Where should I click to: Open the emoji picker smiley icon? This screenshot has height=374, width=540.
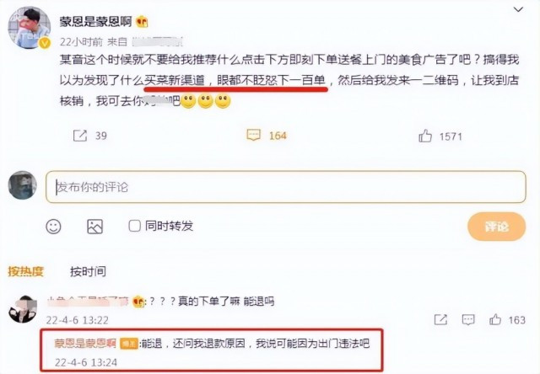[53, 227]
